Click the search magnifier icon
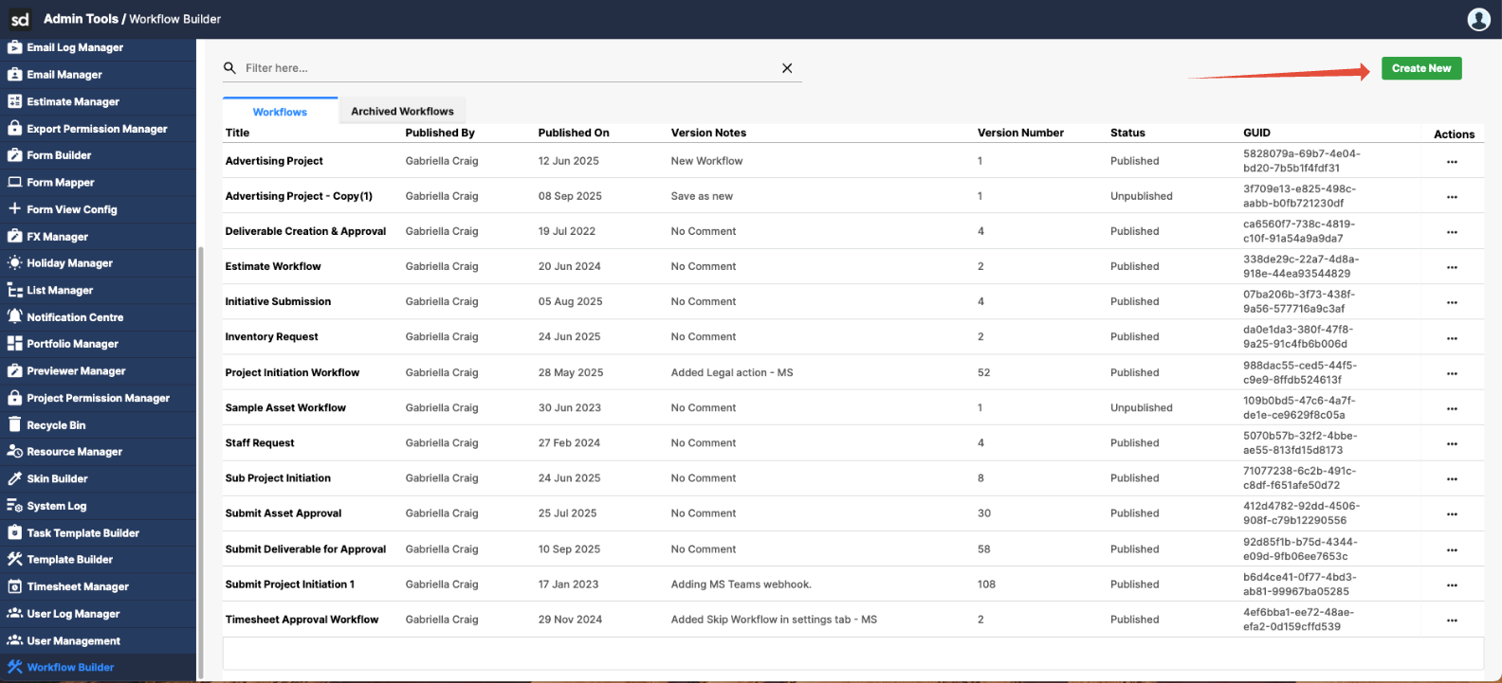Screen dimensions: 1502x683 pyautogui.click(x=229, y=68)
